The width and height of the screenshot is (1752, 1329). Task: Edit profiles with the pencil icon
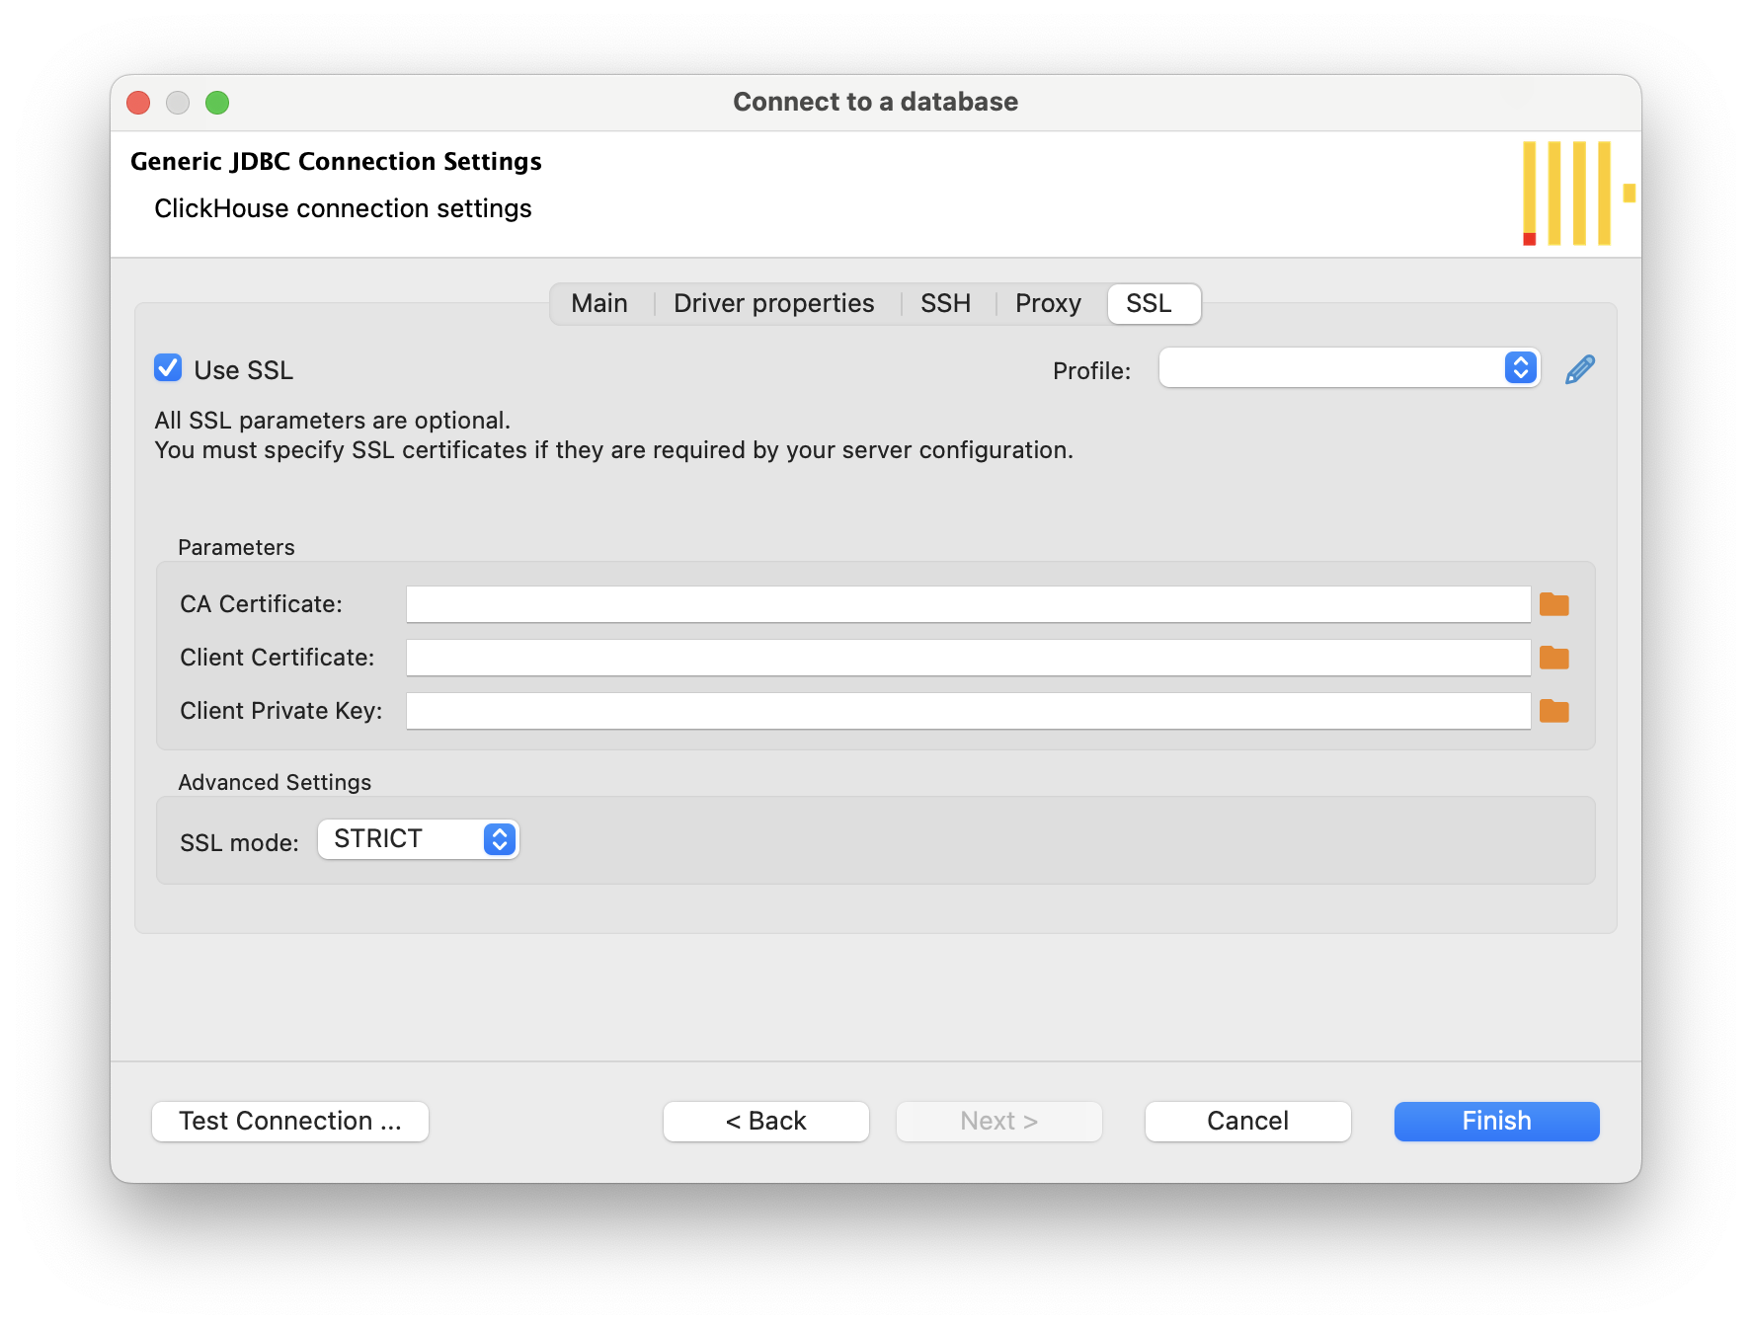(x=1579, y=370)
